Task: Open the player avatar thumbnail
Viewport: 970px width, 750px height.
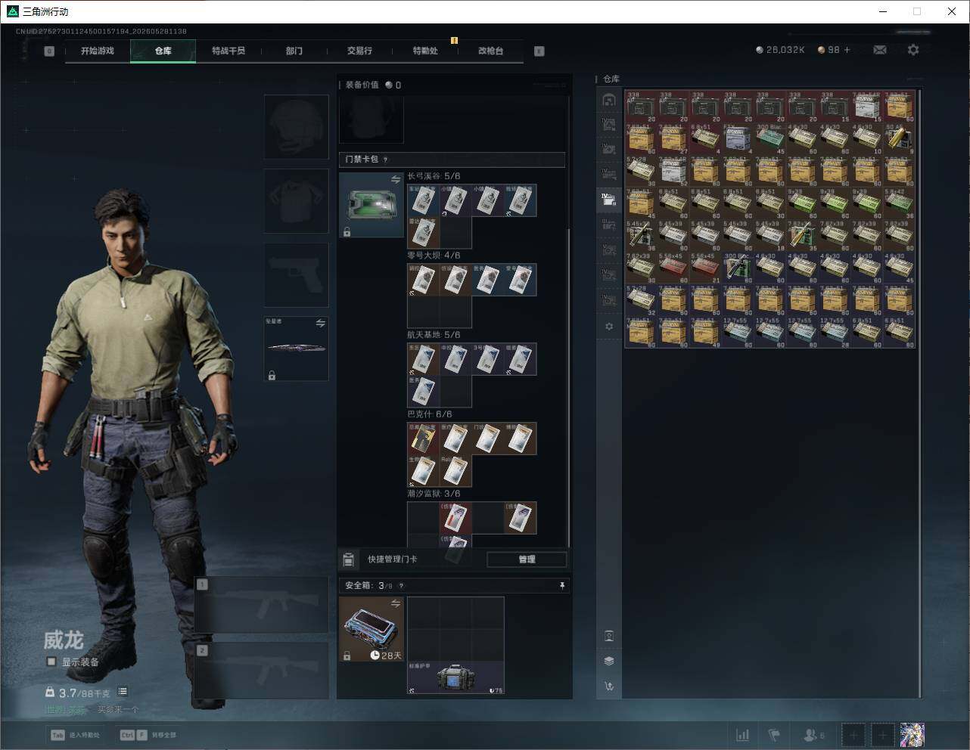Action: tap(912, 735)
